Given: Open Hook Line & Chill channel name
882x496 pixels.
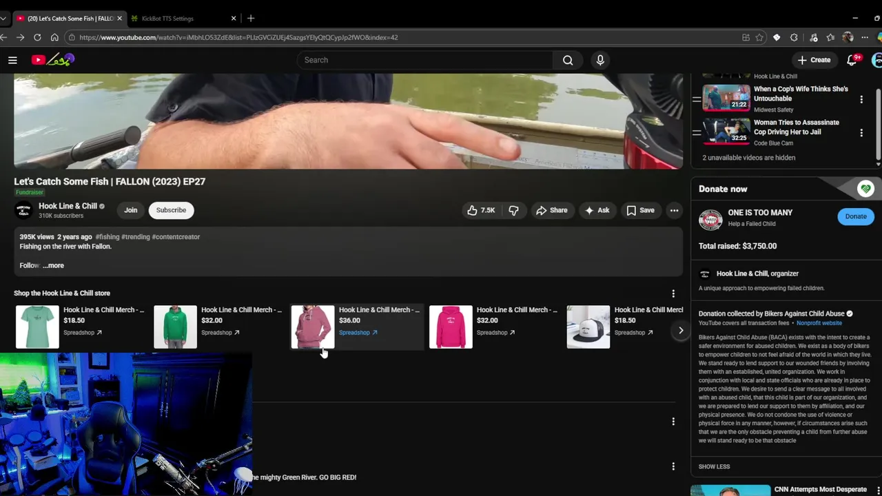Looking at the screenshot, I should click(68, 206).
